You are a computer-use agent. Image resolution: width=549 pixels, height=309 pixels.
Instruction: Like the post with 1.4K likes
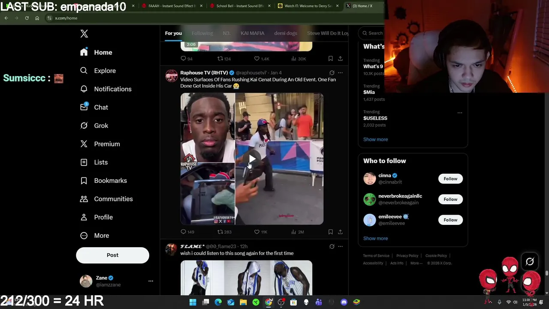coord(256,59)
